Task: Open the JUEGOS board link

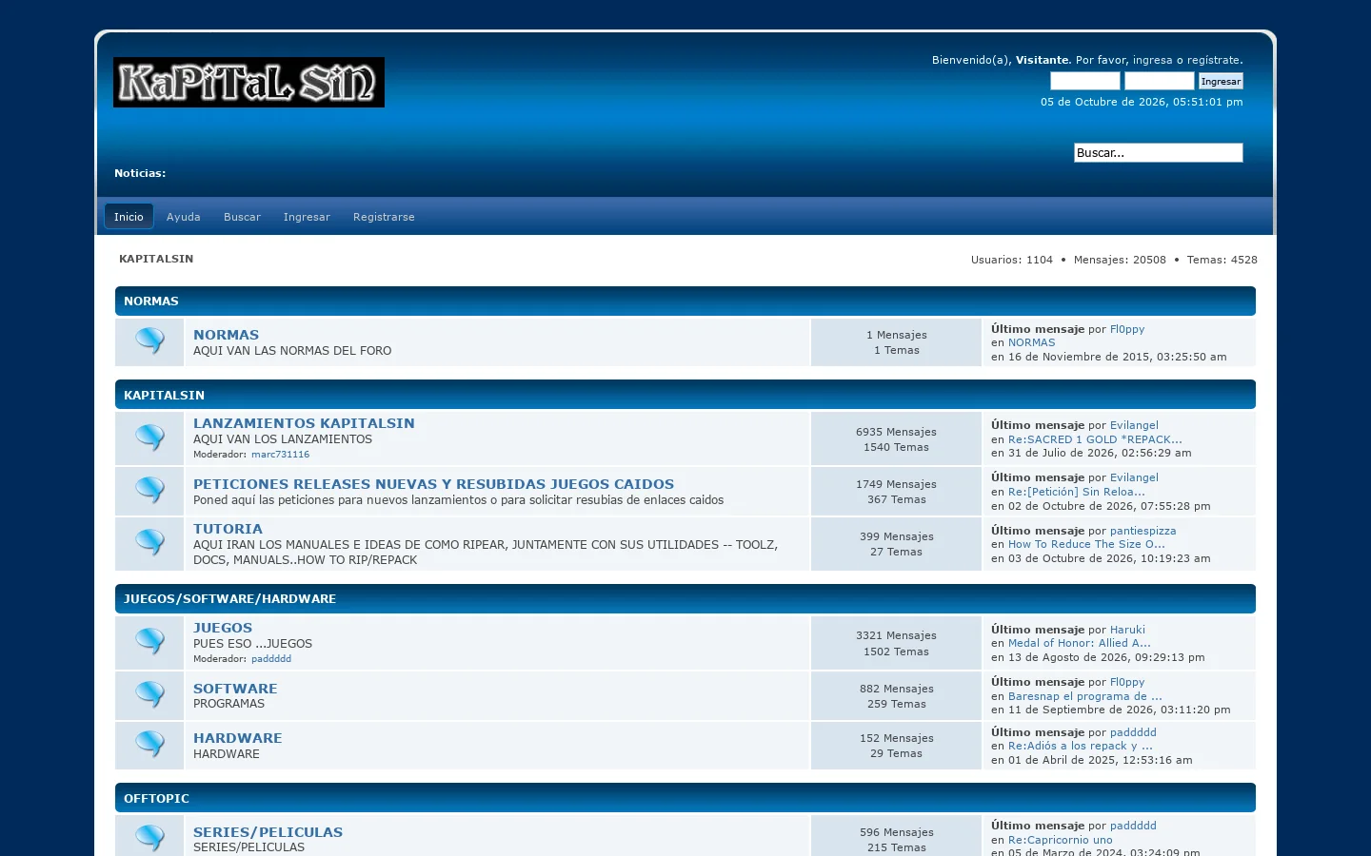Action: 223,628
